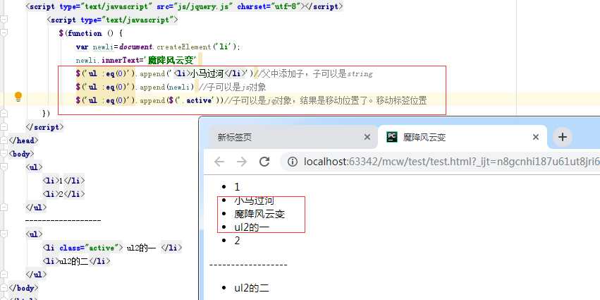Collapse the first <ul> block in code
The height and width of the screenshot is (300, 600).
(x=4, y=167)
